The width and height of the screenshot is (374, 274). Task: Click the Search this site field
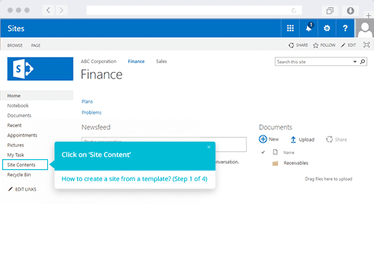pyautogui.click(x=314, y=62)
